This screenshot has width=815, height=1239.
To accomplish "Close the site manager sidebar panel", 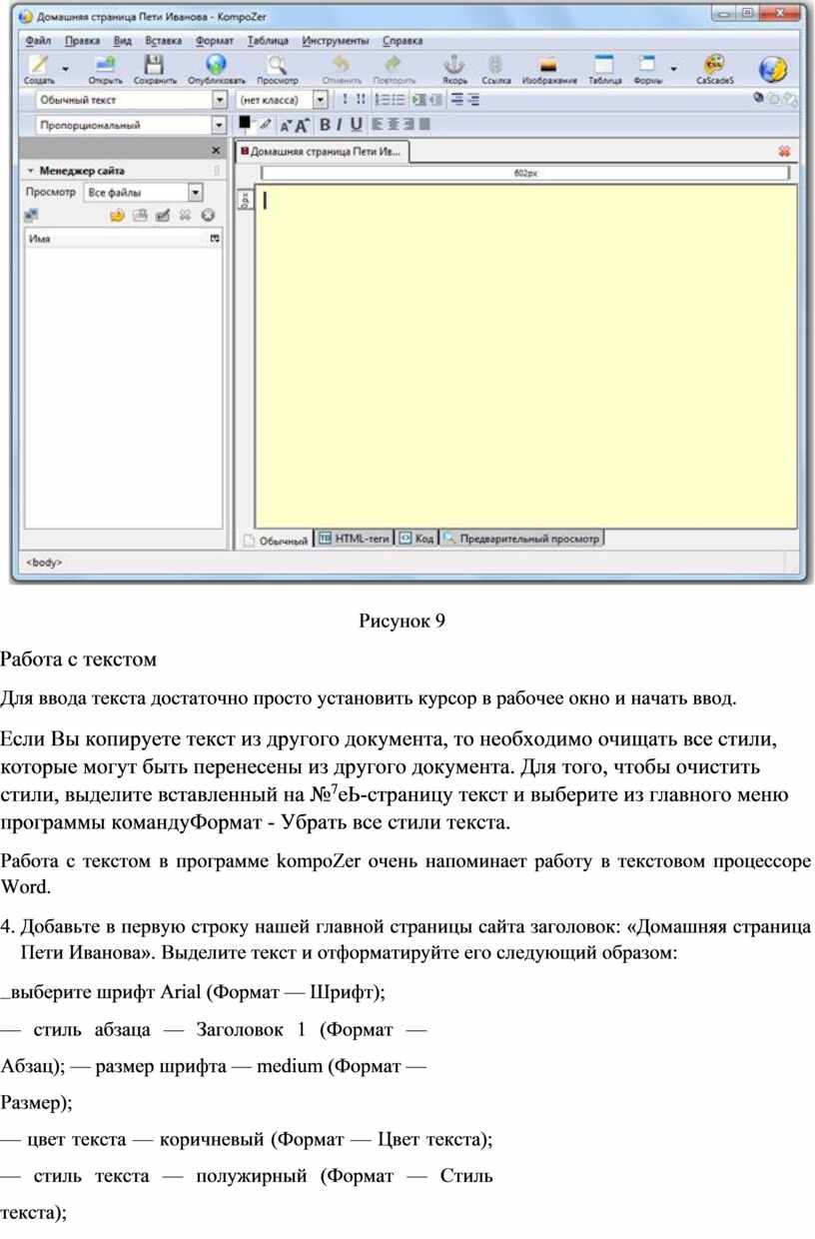I will click(x=216, y=150).
